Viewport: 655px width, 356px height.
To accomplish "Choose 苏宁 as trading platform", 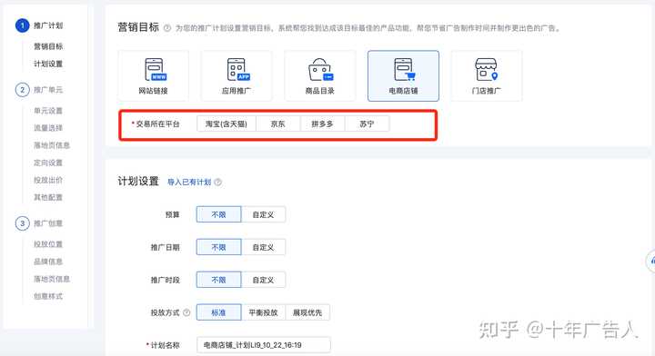I will (368, 124).
